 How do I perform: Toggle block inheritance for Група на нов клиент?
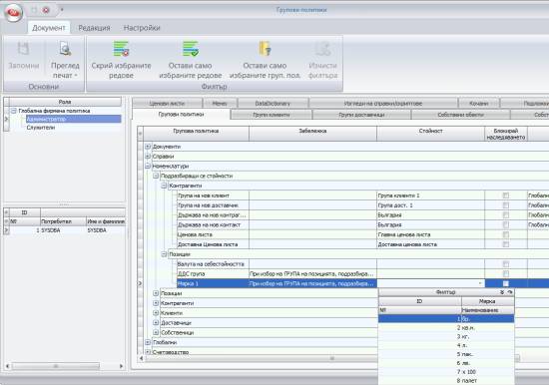pos(506,195)
